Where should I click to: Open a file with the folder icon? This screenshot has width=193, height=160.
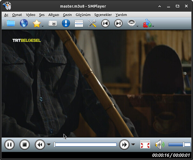coord(11,23)
